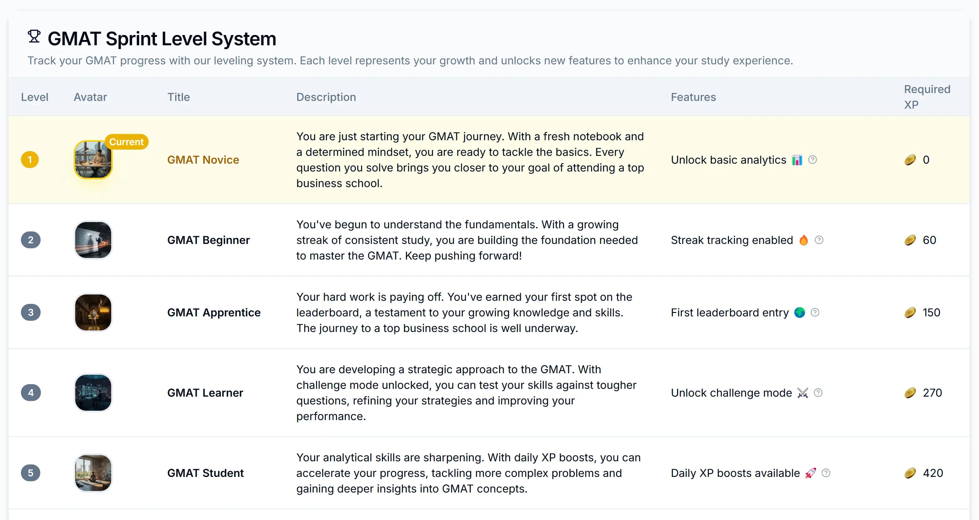
Task: Click the gold coin icon for 60 XP
Action: tap(910, 240)
